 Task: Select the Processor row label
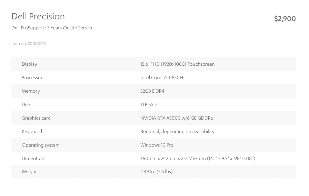pyautogui.click(x=32, y=77)
